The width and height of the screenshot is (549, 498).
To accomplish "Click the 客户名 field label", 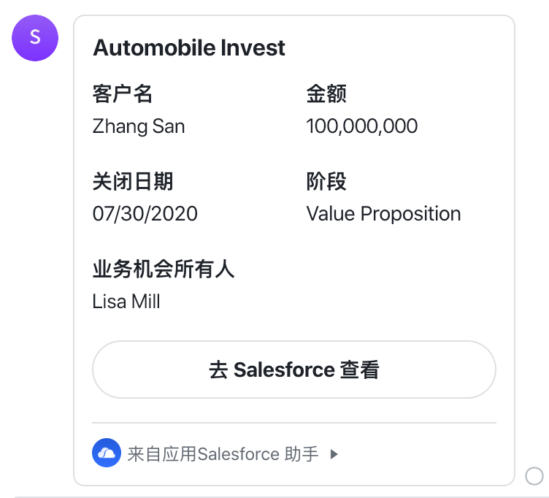I will click(122, 94).
